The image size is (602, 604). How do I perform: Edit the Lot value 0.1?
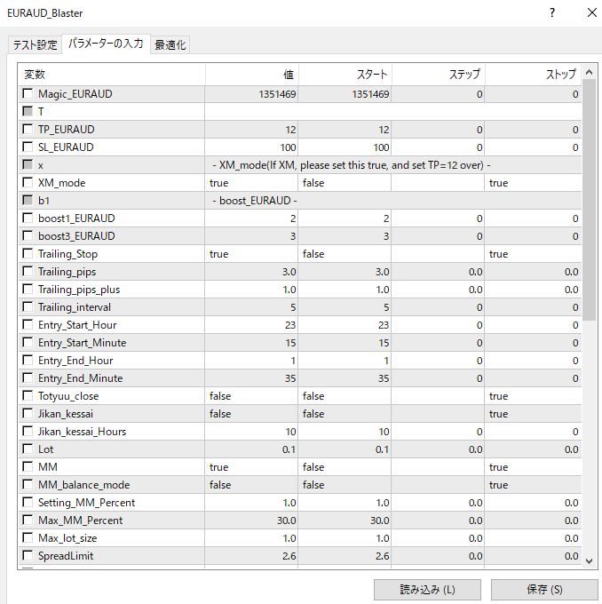coord(251,449)
